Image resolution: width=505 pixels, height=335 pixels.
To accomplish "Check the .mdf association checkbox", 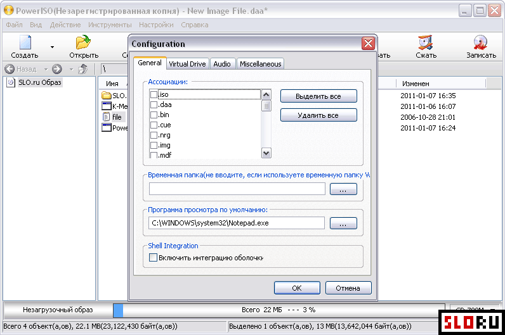I will coord(154,155).
